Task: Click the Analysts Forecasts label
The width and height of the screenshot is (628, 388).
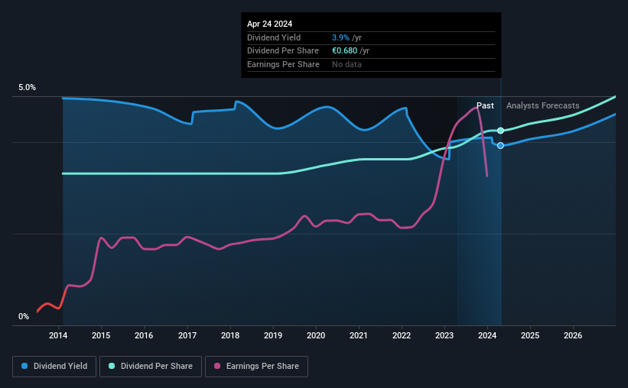Action: [x=542, y=105]
